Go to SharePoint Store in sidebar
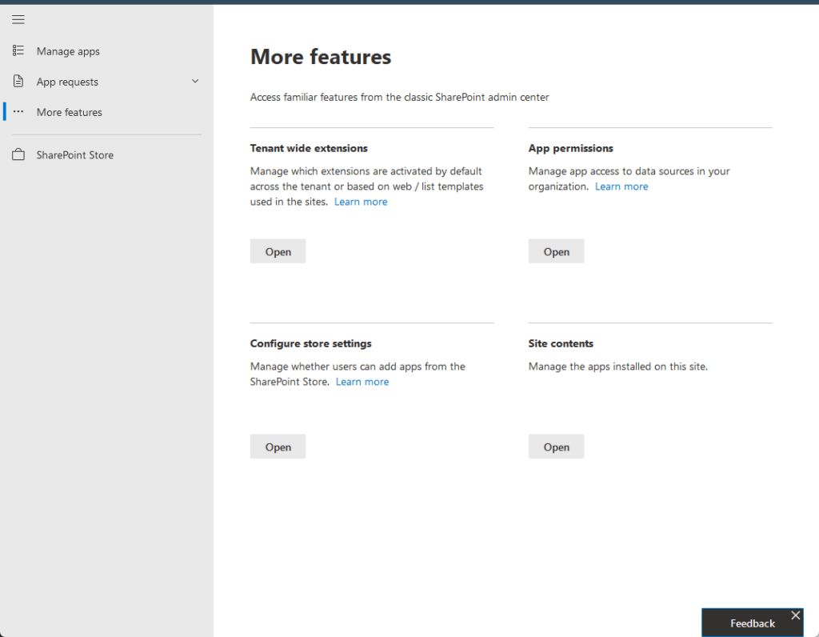The width and height of the screenshot is (819, 637). click(x=74, y=155)
